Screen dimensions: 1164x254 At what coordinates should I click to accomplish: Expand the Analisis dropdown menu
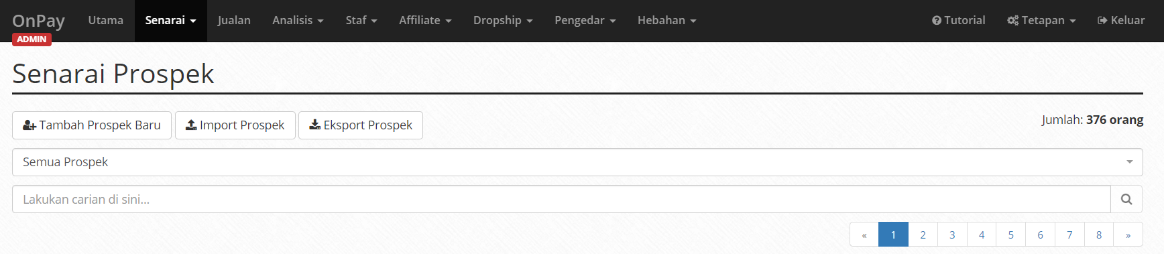pyautogui.click(x=298, y=21)
